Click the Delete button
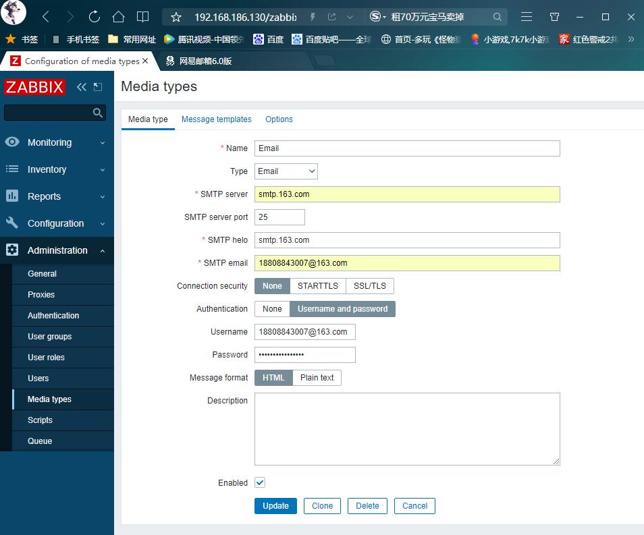644x535 pixels. pos(367,506)
